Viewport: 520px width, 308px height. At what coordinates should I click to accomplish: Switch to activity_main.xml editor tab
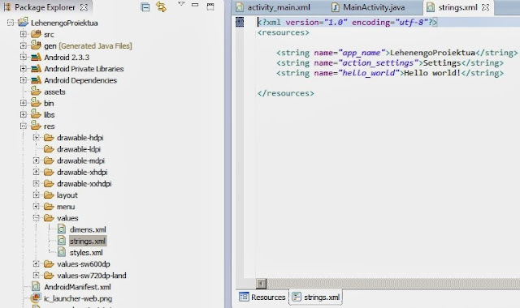pos(273,7)
